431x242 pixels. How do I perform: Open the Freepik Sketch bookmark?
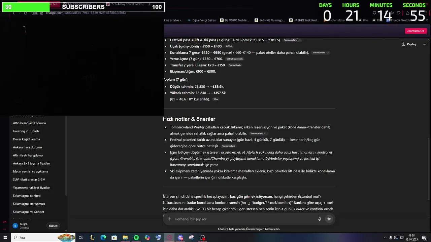(398, 20)
